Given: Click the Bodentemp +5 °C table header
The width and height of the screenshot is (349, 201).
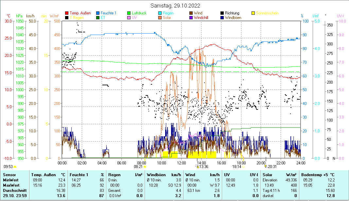Looking at the screenshot, I should pos(317,175).
